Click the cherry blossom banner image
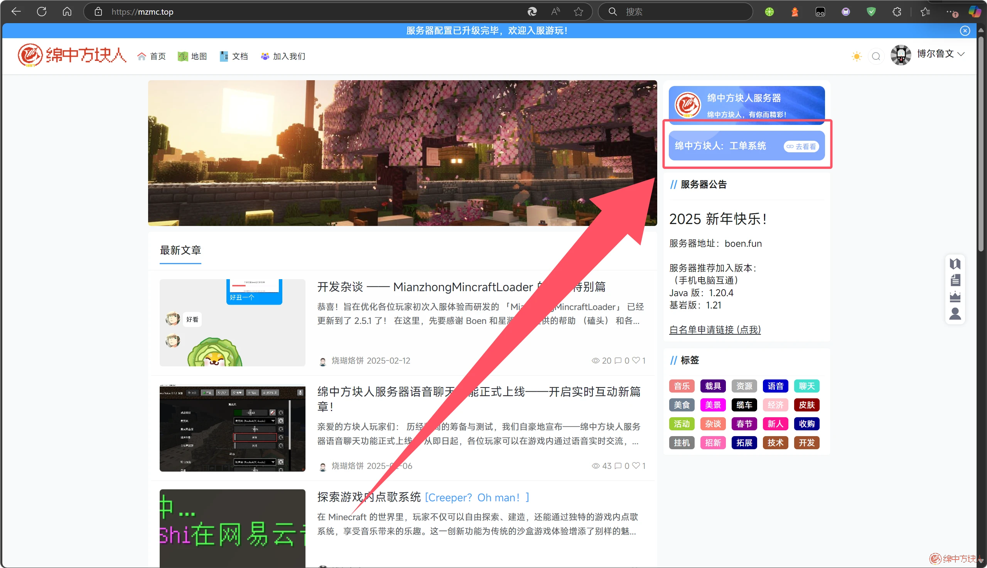Screen dimensions: 987x568 [402, 153]
